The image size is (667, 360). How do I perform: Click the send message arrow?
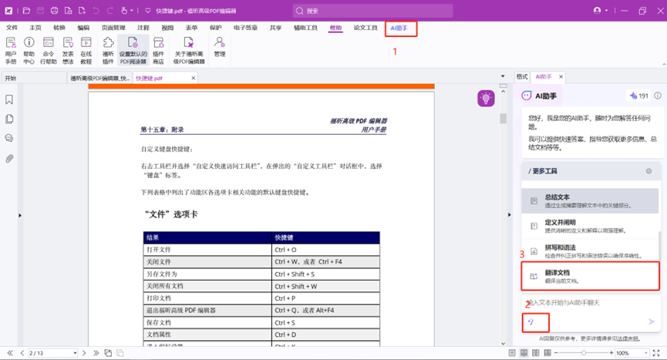coord(652,321)
